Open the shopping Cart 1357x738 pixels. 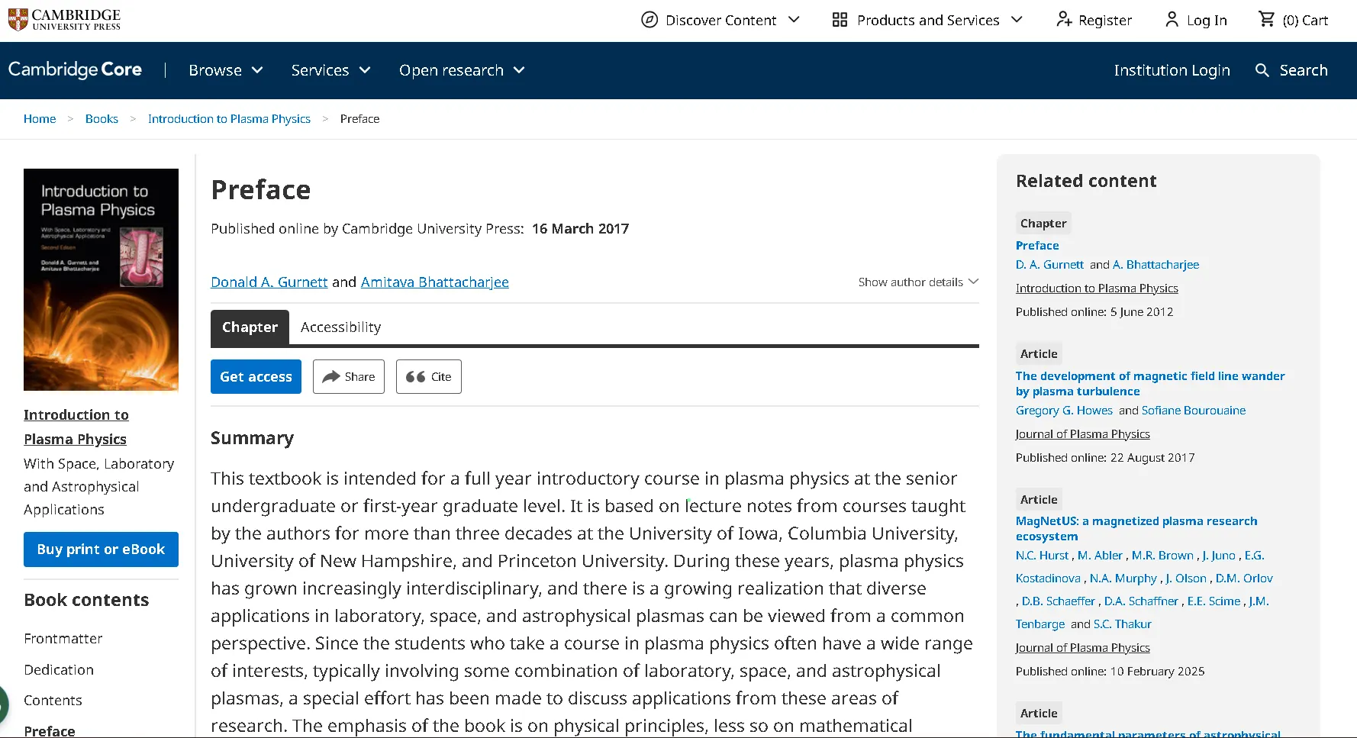1292,20
